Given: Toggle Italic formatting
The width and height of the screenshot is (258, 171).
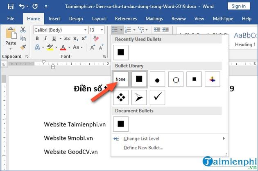Looking at the screenshot, I should click(45, 38).
